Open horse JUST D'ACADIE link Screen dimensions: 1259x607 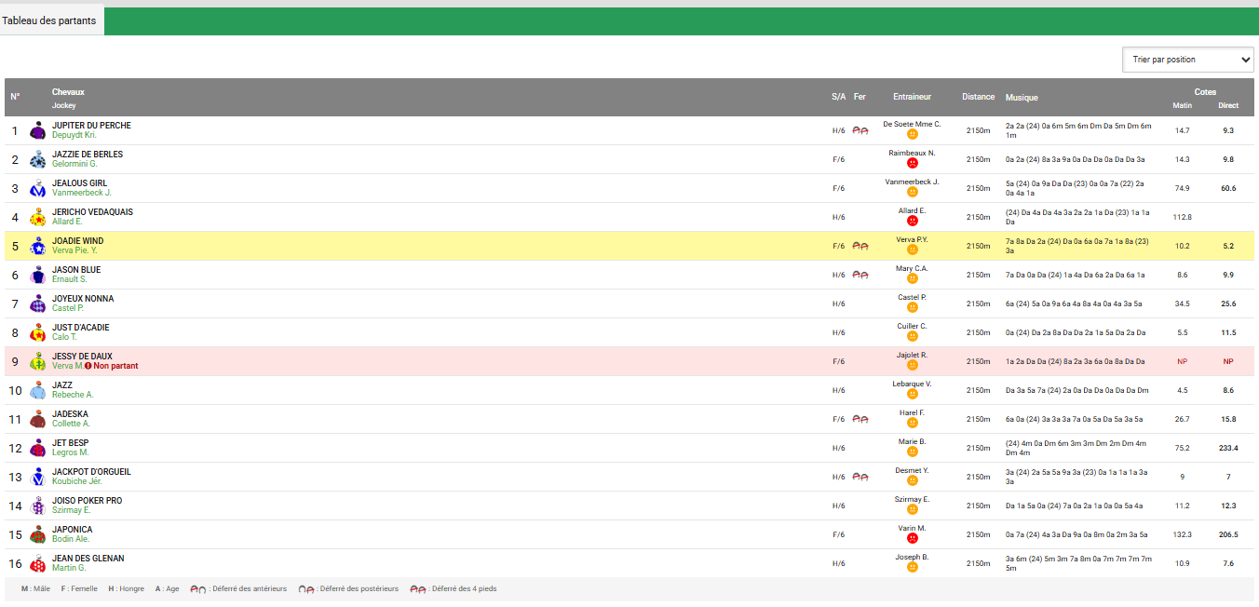pos(80,328)
